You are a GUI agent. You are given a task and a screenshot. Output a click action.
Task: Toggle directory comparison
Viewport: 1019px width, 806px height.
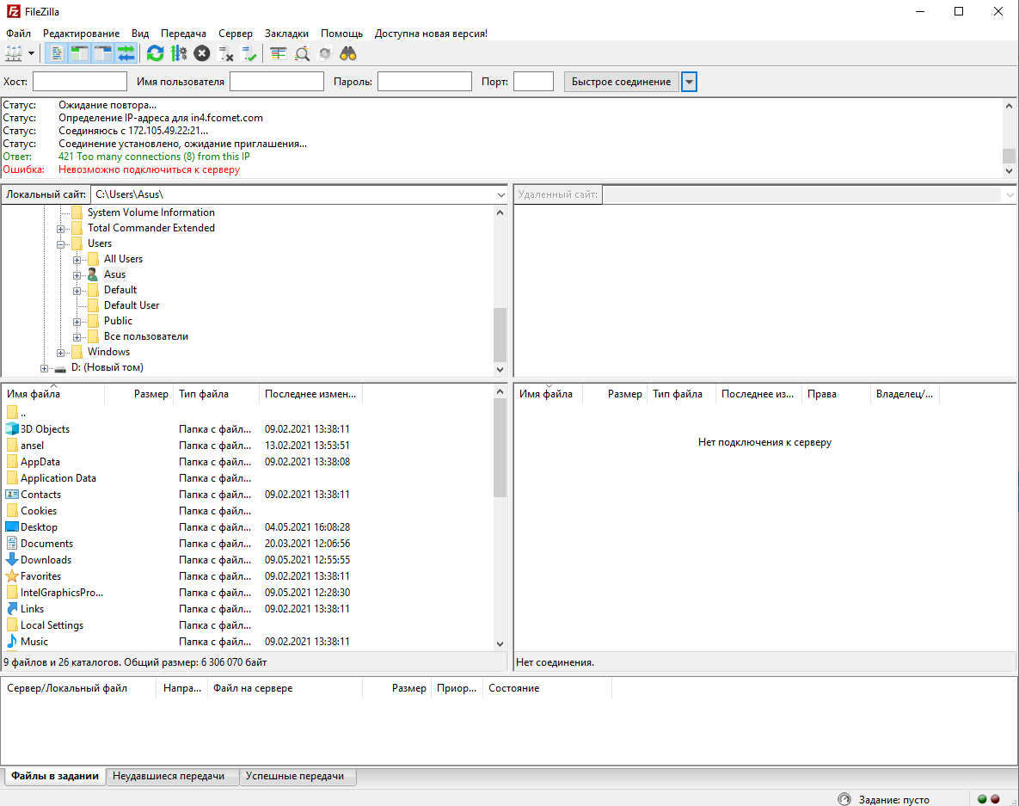click(302, 53)
